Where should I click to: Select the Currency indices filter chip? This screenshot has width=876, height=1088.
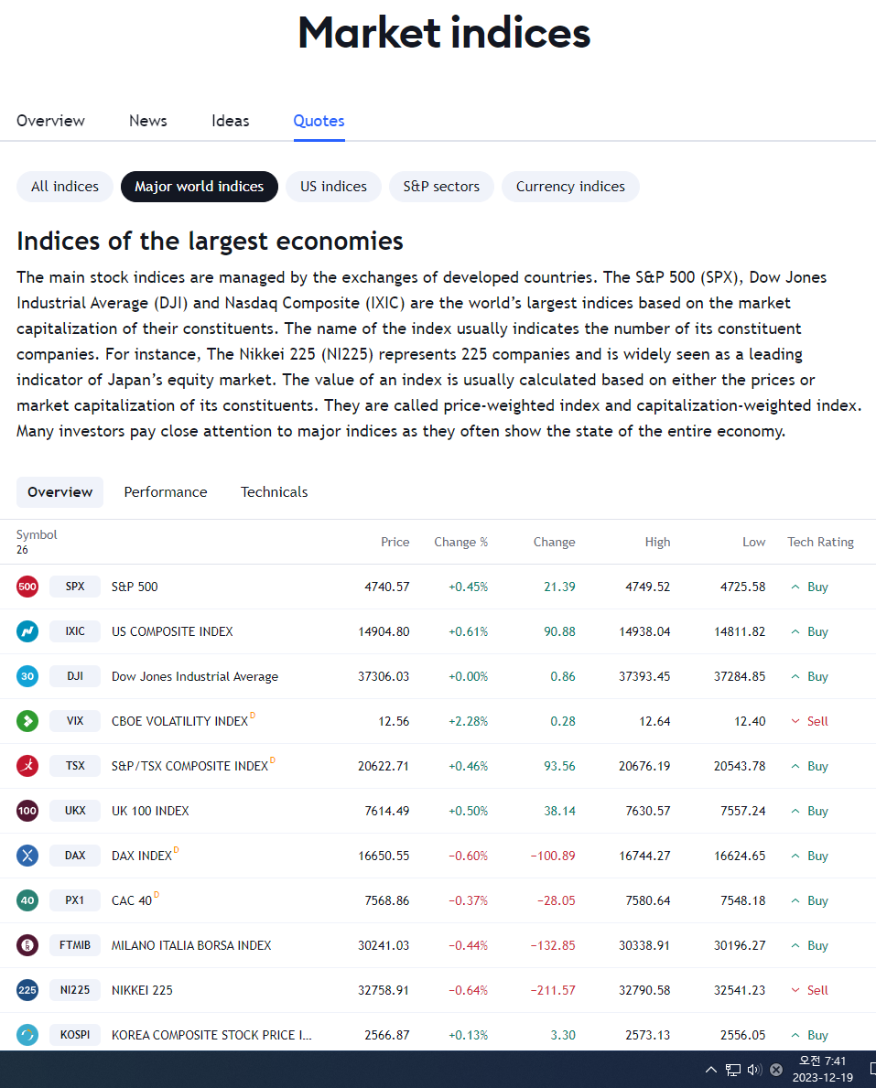pyautogui.click(x=570, y=187)
